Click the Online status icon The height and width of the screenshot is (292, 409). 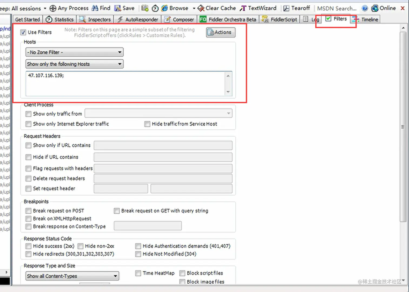click(x=375, y=8)
